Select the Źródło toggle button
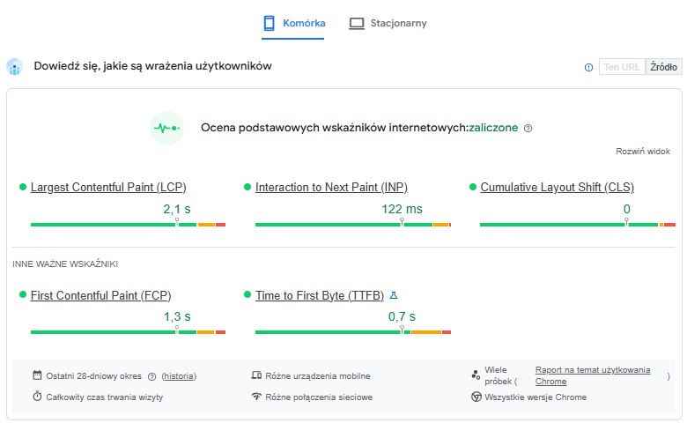687x423 pixels. pyautogui.click(x=663, y=67)
